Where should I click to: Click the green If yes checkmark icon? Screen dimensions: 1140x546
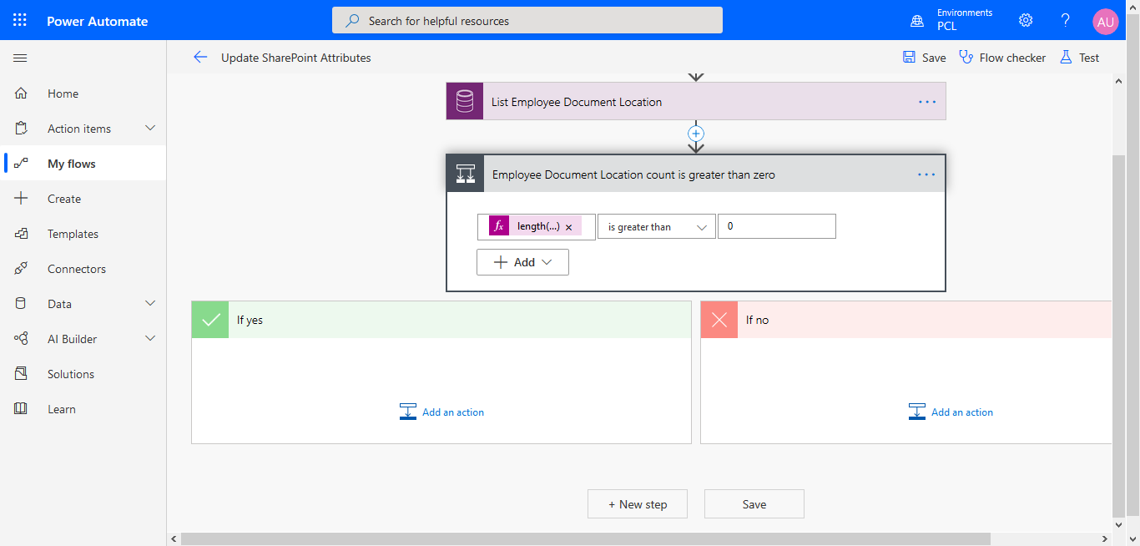(210, 320)
